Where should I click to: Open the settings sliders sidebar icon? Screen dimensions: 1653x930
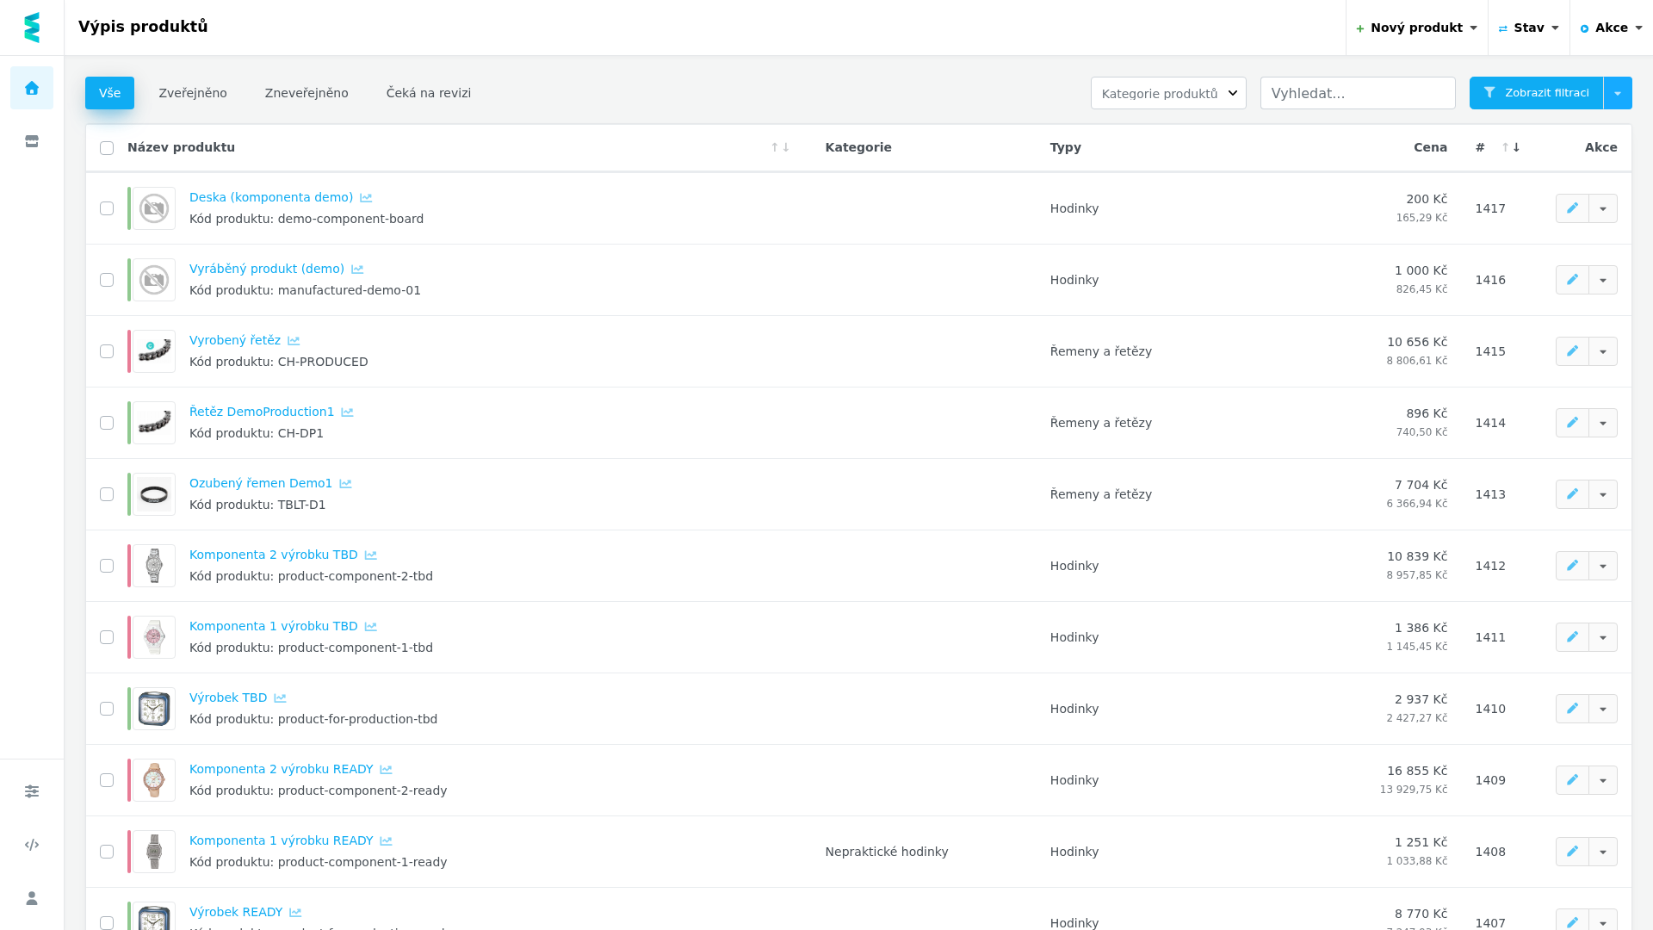tap(32, 791)
